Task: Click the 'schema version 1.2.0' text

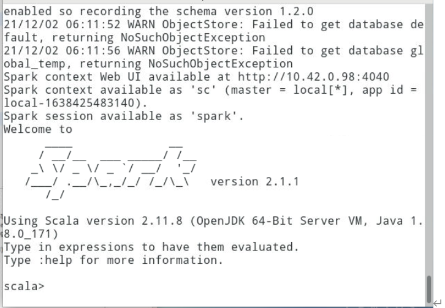Action: click(x=245, y=12)
